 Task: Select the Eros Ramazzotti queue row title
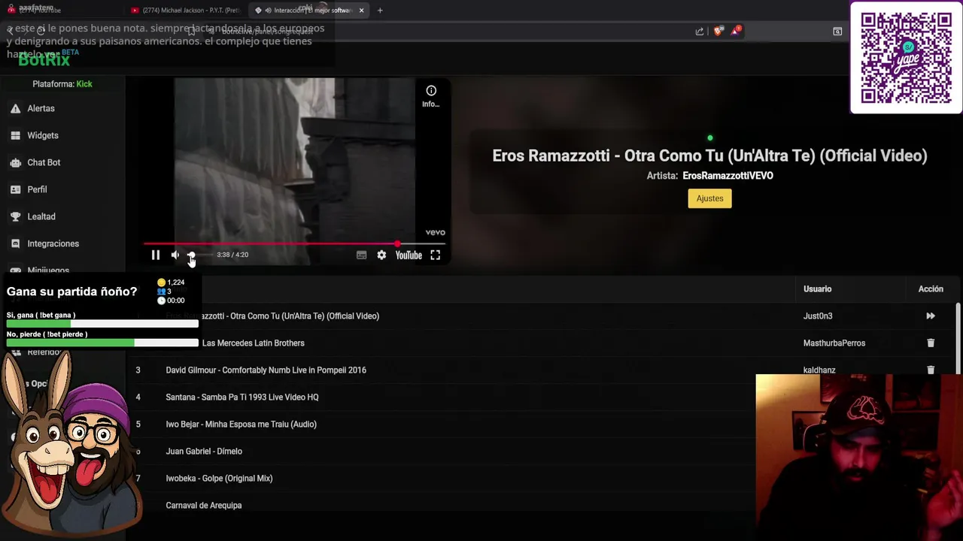pyautogui.click(x=272, y=316)
